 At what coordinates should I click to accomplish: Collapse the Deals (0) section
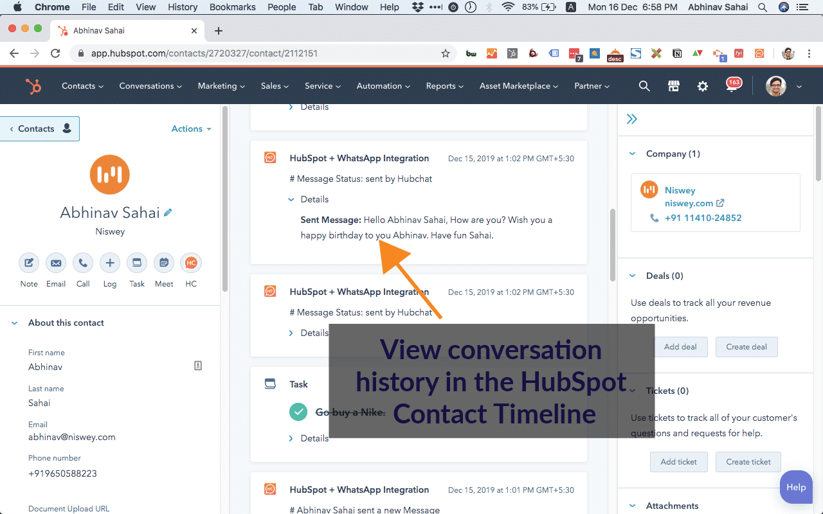pos(632,276)
